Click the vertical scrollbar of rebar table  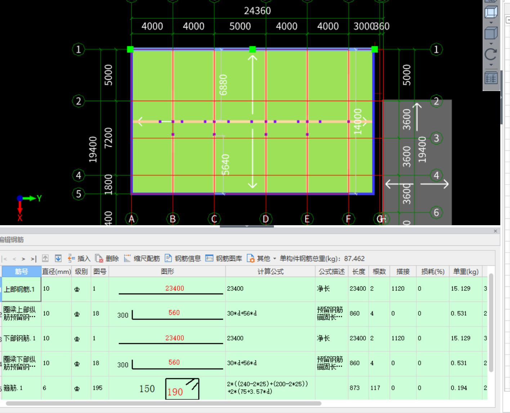(491, 323)
